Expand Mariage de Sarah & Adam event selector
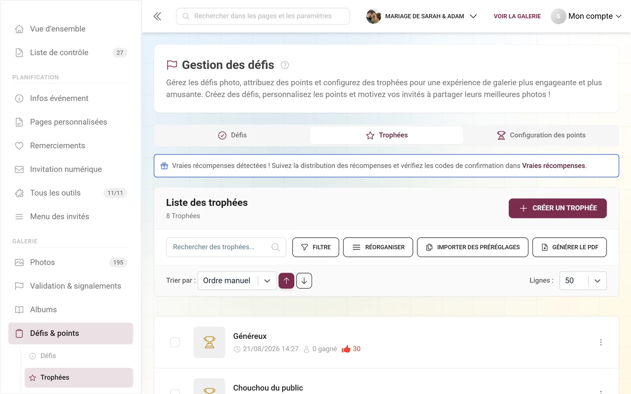 pos(422,16)
